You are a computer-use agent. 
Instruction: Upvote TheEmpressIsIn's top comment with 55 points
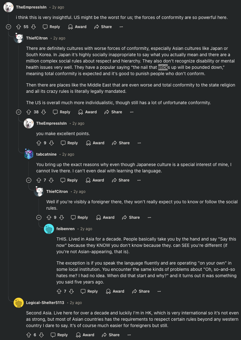(x=19, y=27)
